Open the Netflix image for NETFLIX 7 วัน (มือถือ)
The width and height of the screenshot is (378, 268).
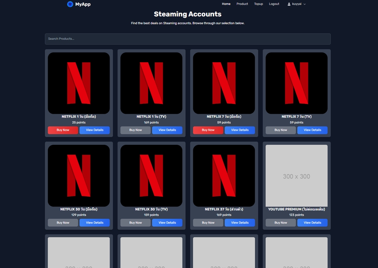224,83
